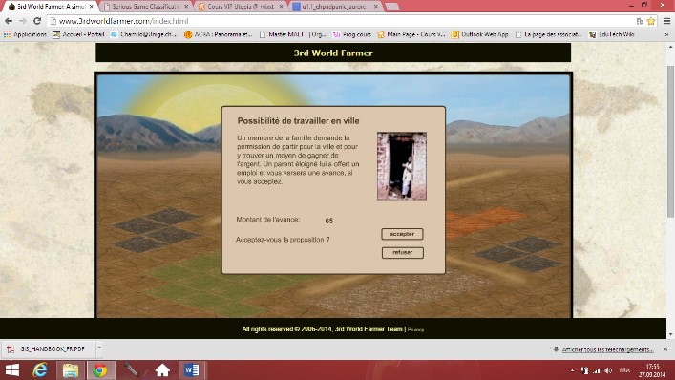Switch to the Cours VIP Utopia tab
The width and height of the screenshot is (675, 380).
(241, 7)
